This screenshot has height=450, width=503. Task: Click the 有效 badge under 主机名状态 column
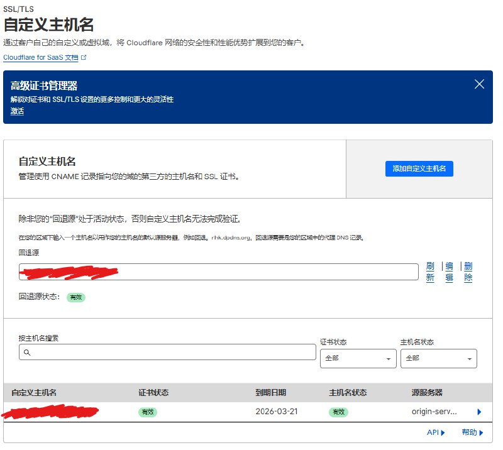338,412
